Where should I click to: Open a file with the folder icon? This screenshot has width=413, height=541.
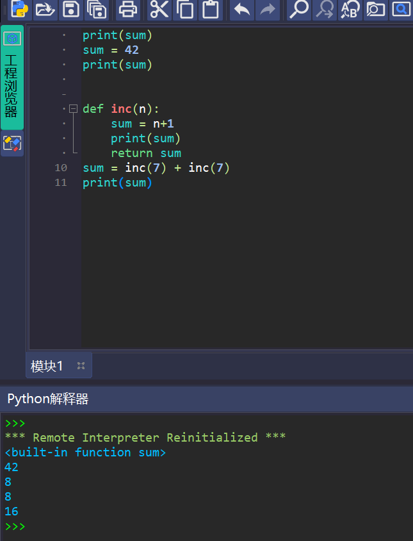click(x=45, y=10)
